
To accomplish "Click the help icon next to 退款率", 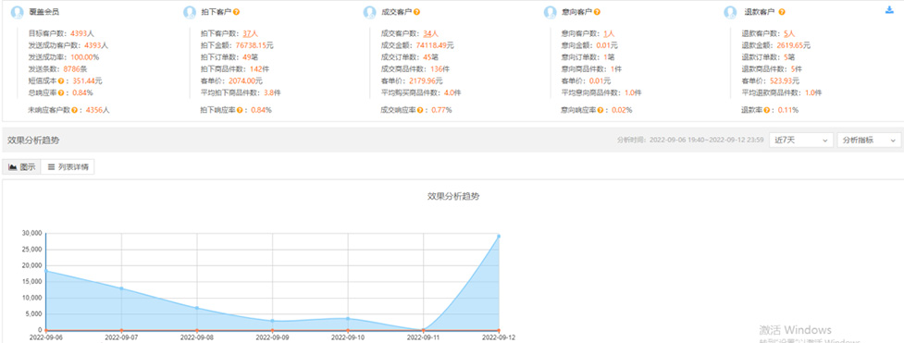I will (767, 109).
